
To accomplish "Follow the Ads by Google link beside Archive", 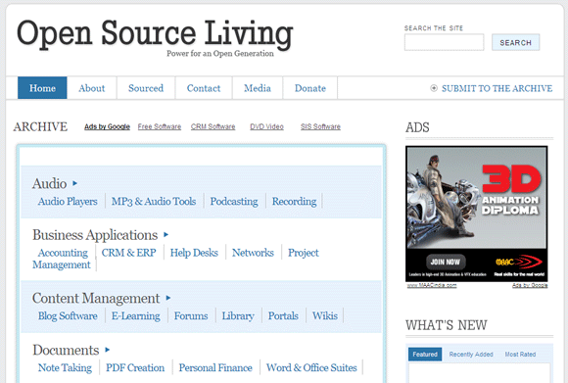I will (107, 126).
